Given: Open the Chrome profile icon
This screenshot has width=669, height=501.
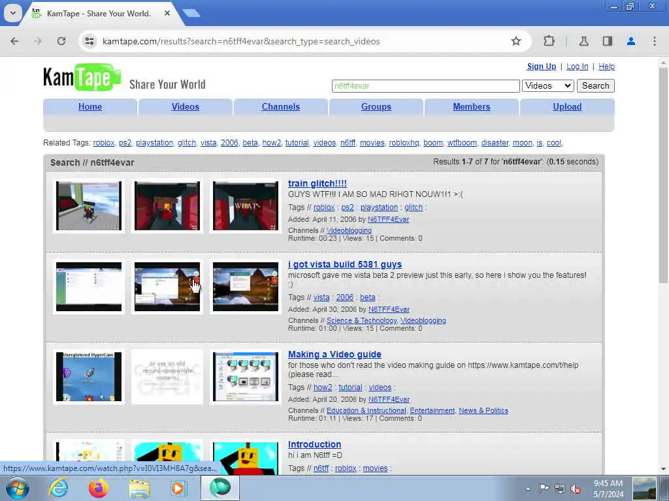Looking at the screenshot, I should click(631, 41).
